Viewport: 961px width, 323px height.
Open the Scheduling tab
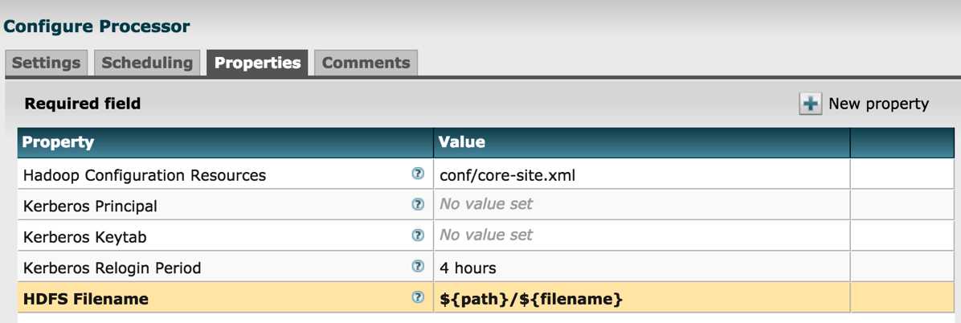pos(147,63)
